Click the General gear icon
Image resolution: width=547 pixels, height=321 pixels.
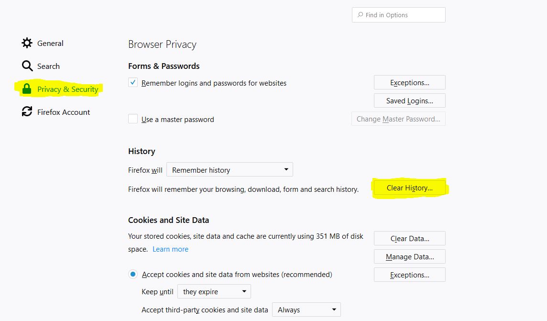pyautogui.click(x=27, y=43)
